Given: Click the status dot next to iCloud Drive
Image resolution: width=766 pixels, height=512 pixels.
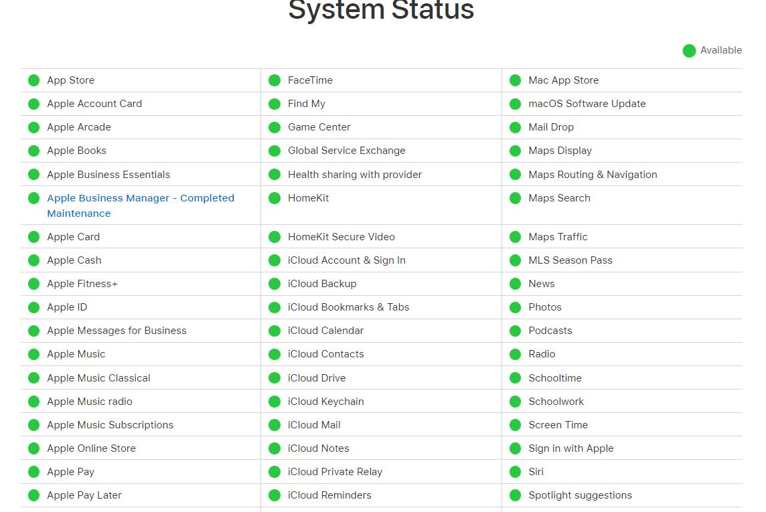Looking at the screenshot, I should [275, 377].
